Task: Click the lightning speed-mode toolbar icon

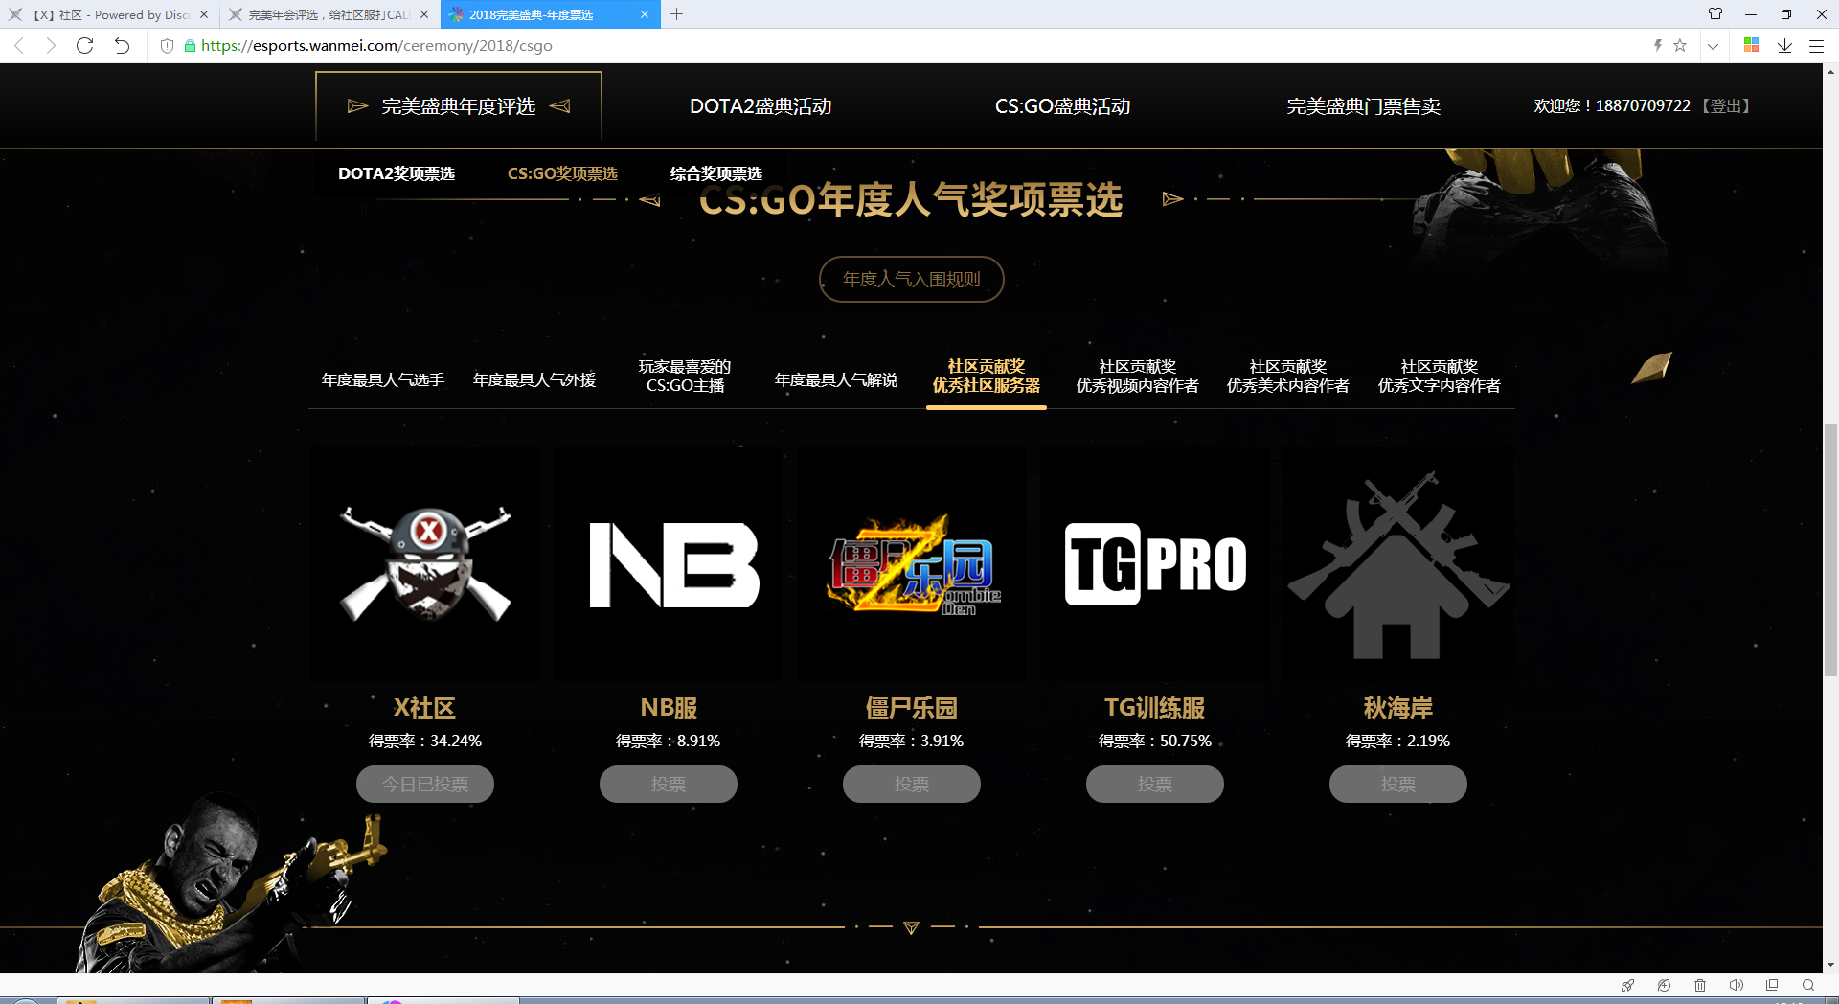Action: (1658, 45)
